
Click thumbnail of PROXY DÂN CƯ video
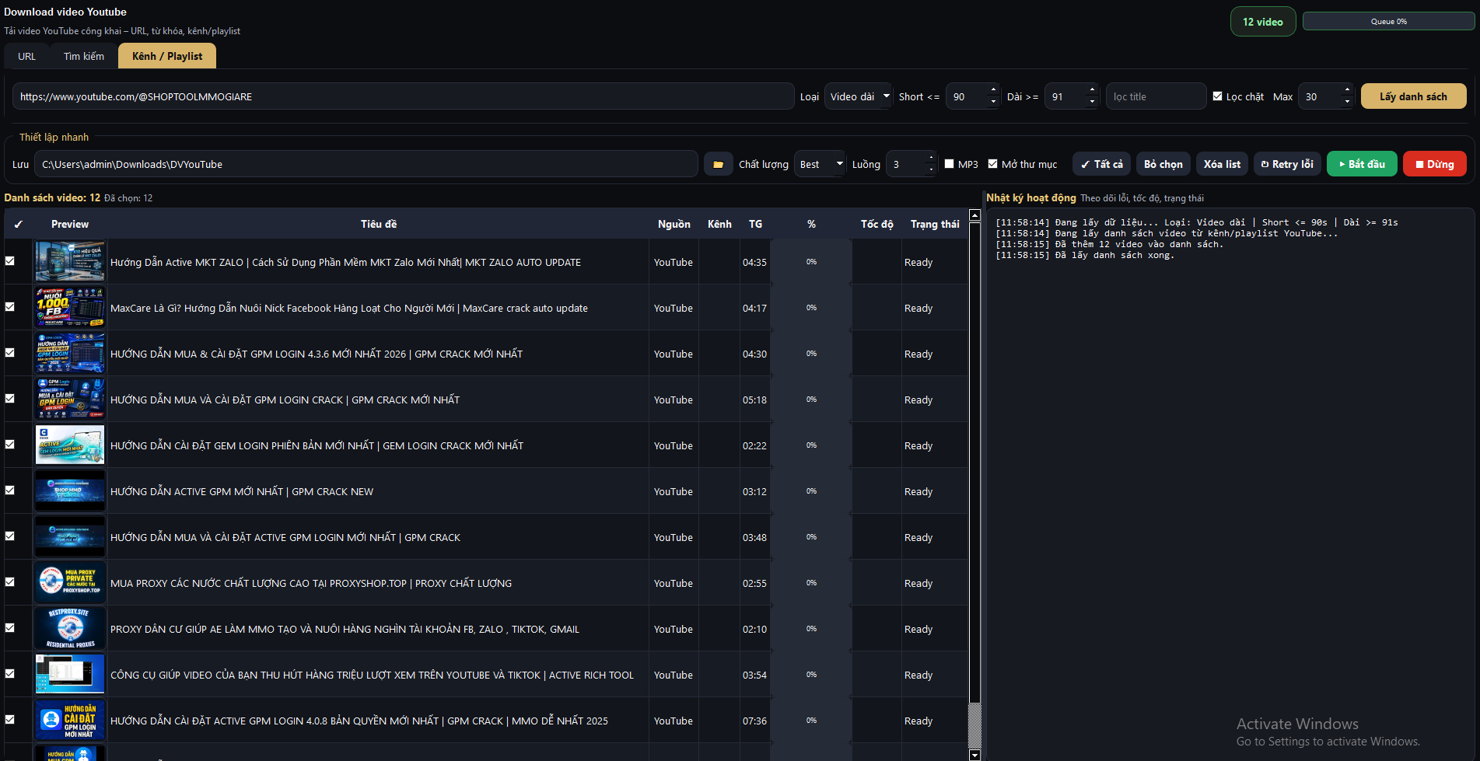click(x=70, y=628)
